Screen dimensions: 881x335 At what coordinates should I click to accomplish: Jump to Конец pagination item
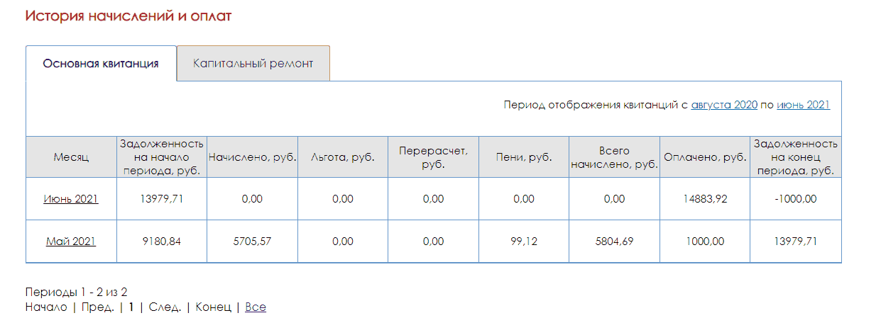[213, 307]
